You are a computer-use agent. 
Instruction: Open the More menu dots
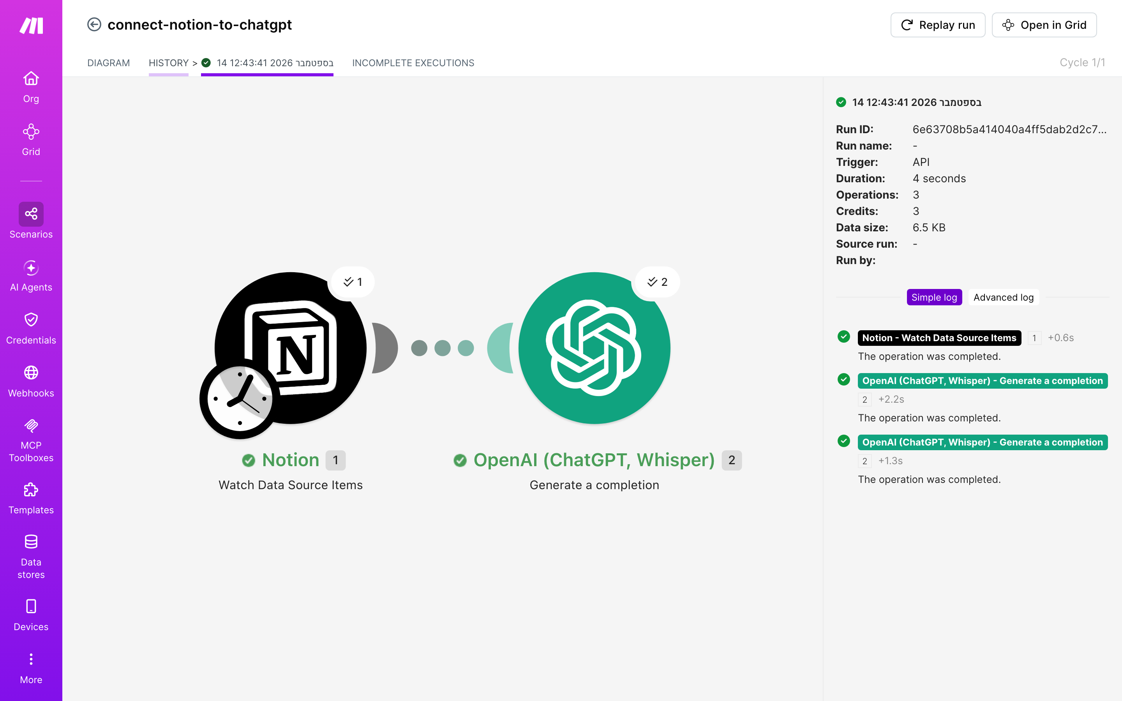[x=31, y=659]
